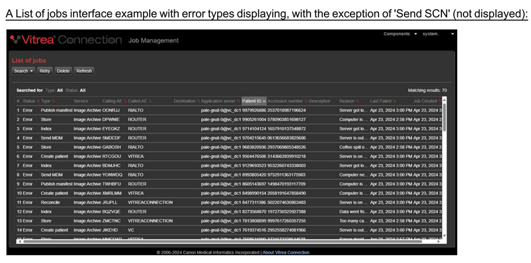The height and width of the screenshot is (263, 531).
Task: Click Create patient type in row 6
Action: [x=54, y=156]
